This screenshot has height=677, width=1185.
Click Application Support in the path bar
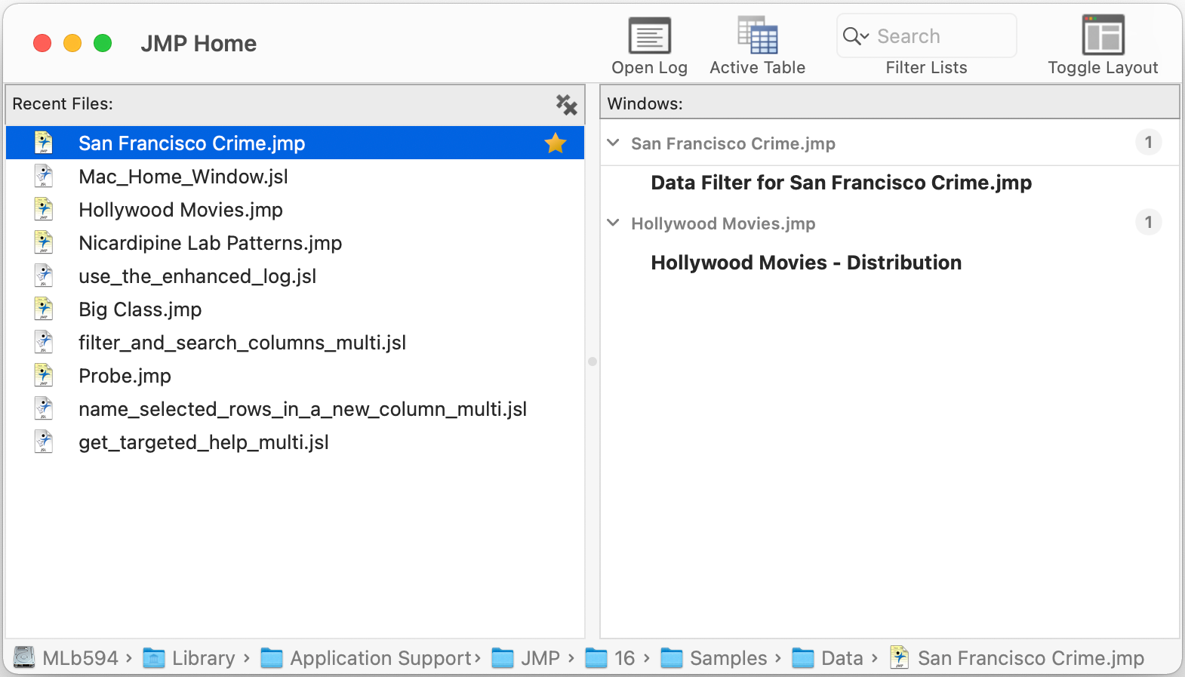point(380,658)
